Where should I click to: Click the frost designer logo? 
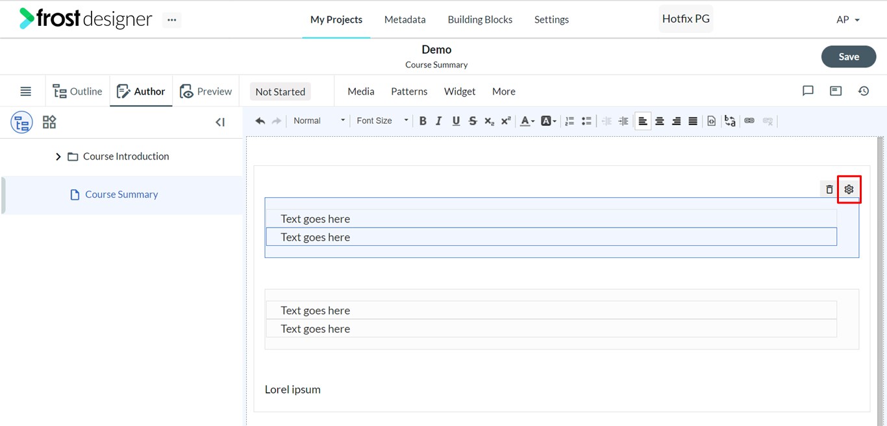[x=86, y=19]
